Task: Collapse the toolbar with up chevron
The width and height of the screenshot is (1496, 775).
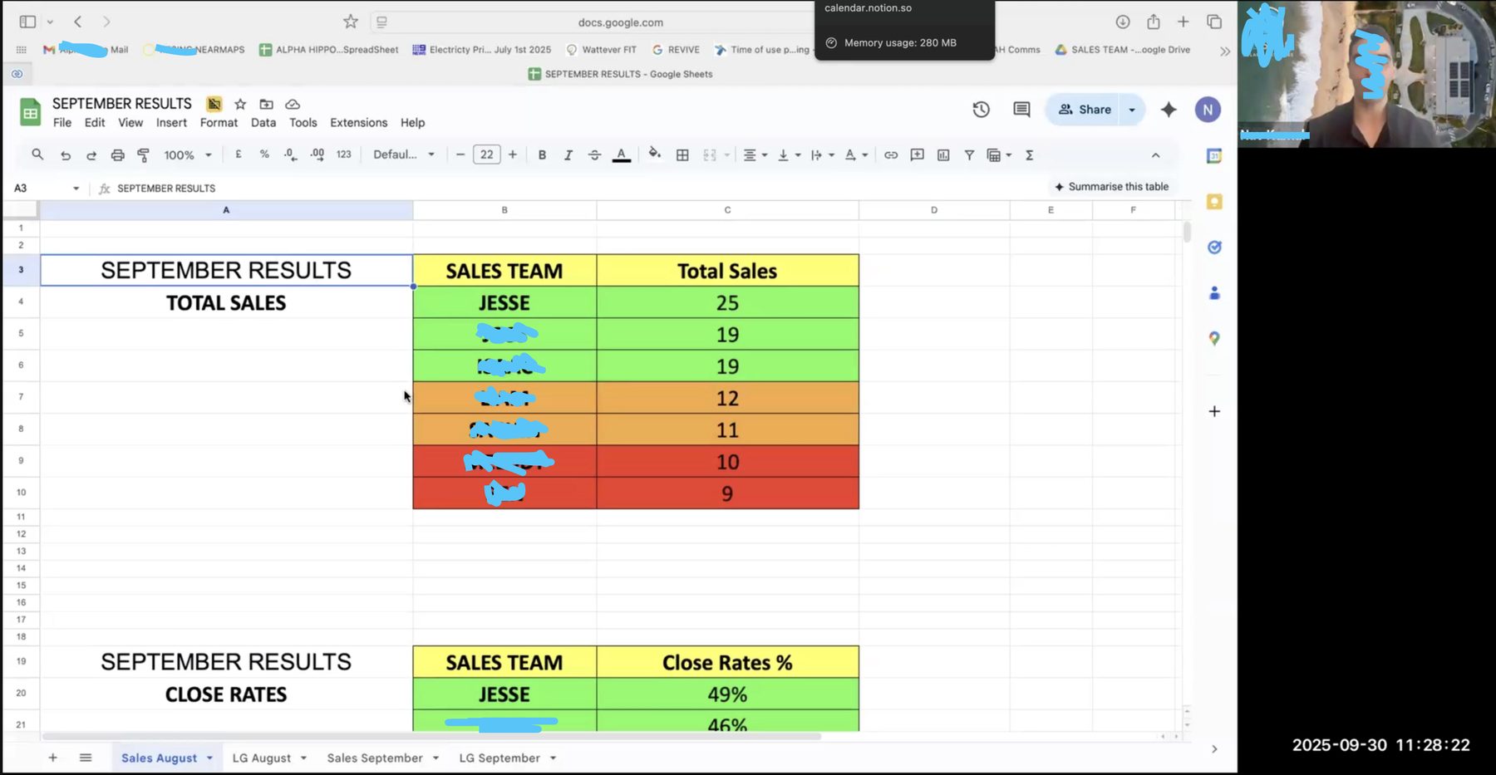Action: (x=1155, y=155)
